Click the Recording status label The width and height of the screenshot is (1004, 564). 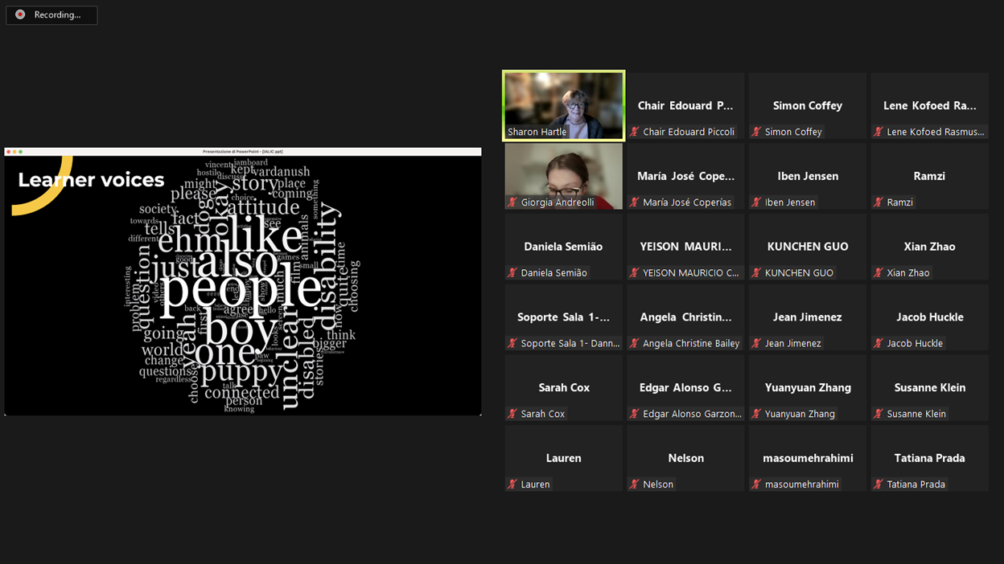tap(57, 14)
